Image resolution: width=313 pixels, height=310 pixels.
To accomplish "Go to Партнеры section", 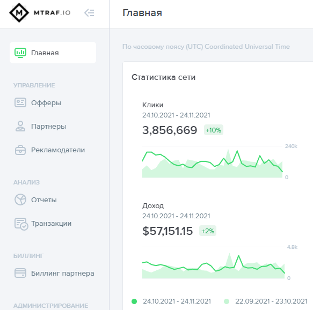I will [53, 126].
